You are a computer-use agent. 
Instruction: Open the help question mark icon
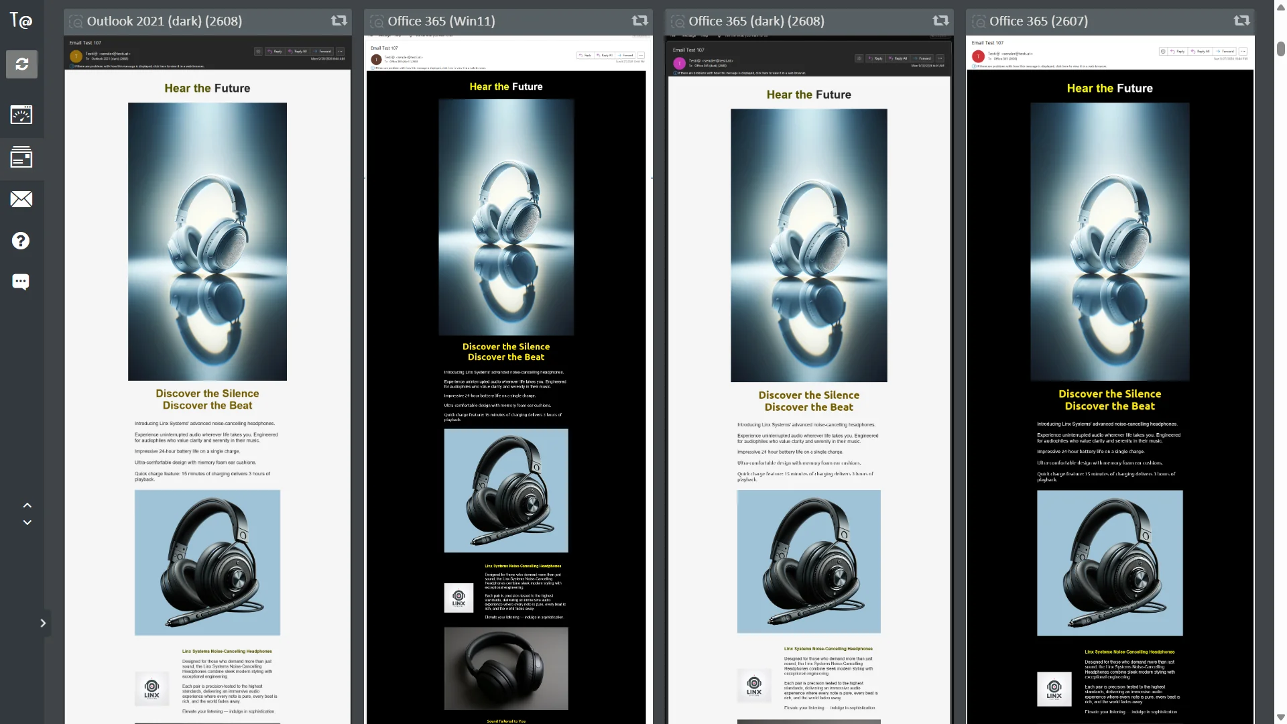click(x=21, y=241)
